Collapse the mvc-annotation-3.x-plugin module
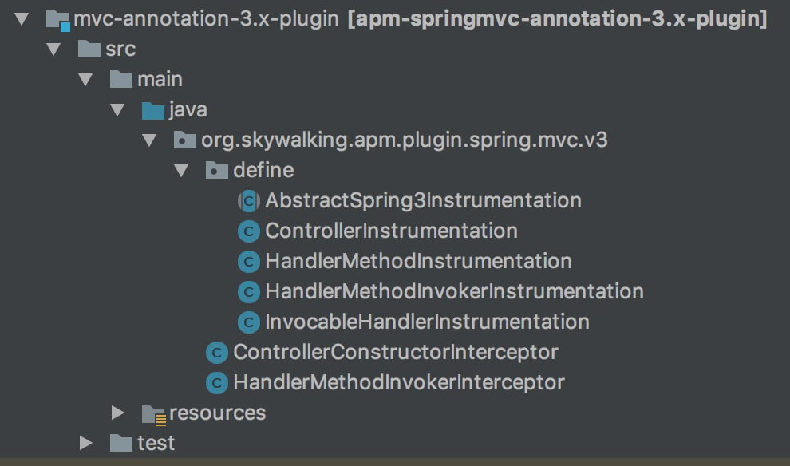Viewport: 790px width, 466px height. pyautogui.click(x=22, y=18)
